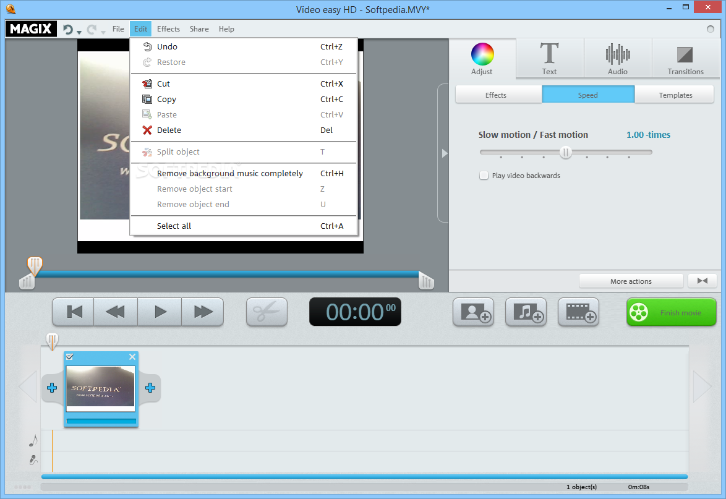Choose Select all from the Edit menu
Viewport: 726px width, 499px height.
pyautogui.click(x=244, y=226)
